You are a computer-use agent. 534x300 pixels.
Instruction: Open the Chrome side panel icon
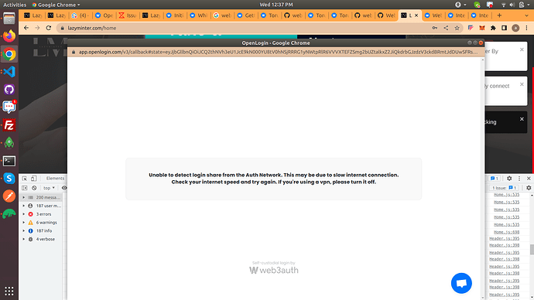pyautogui.click(x=504, y=28)
